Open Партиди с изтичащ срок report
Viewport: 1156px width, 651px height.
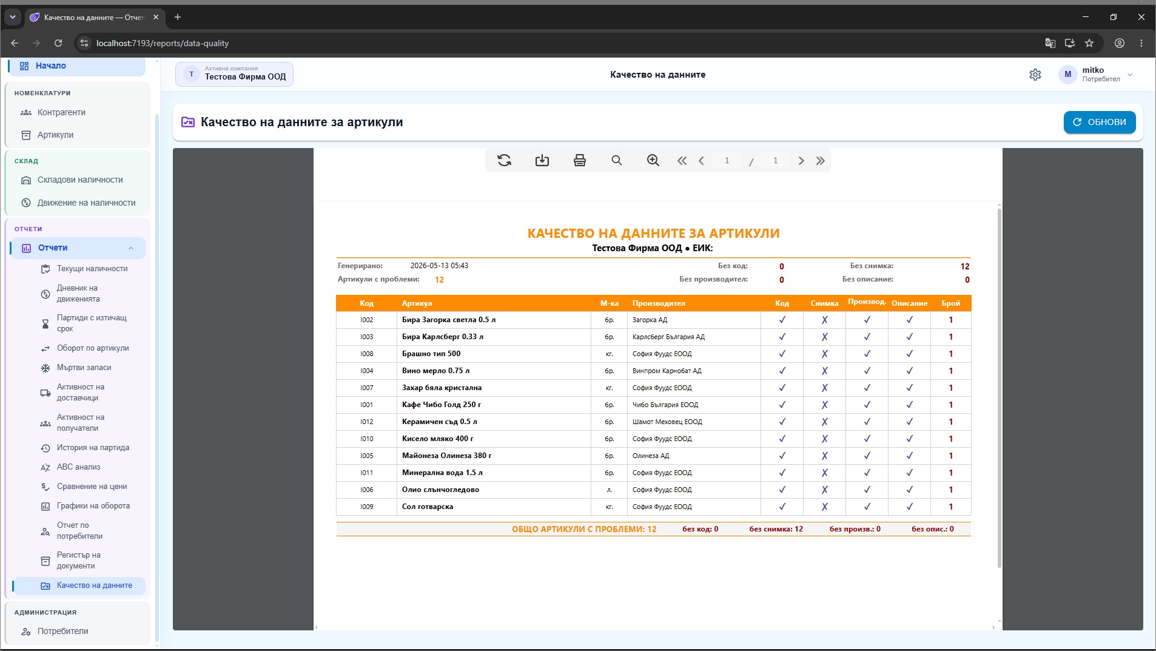[85, 323]
